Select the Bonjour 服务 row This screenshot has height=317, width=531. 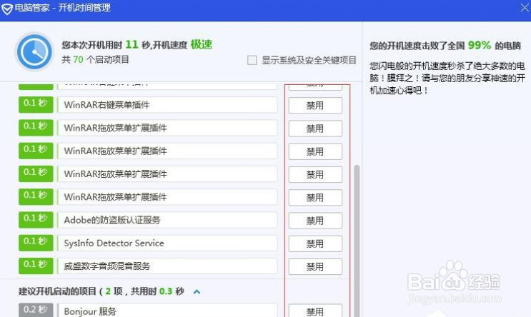(x=167, y=311)
